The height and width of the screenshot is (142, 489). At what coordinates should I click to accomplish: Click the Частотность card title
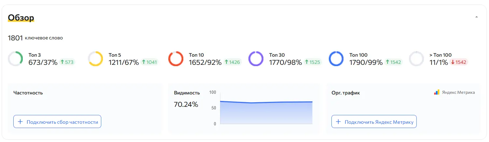pyautogui.click(x=28, y=93)
